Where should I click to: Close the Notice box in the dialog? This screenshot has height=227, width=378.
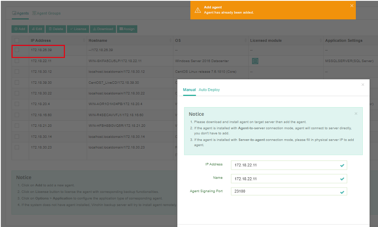[356, 114]
